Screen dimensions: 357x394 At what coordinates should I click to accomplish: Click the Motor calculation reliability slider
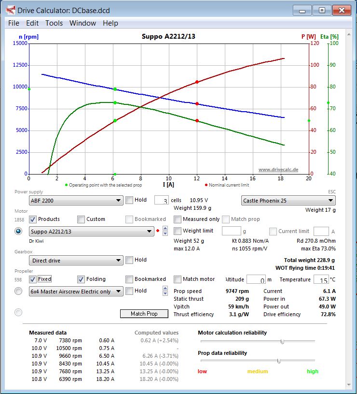click(282, 341)
